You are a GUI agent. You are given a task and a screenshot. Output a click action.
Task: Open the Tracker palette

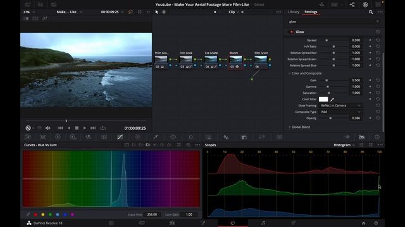[191, 137]
